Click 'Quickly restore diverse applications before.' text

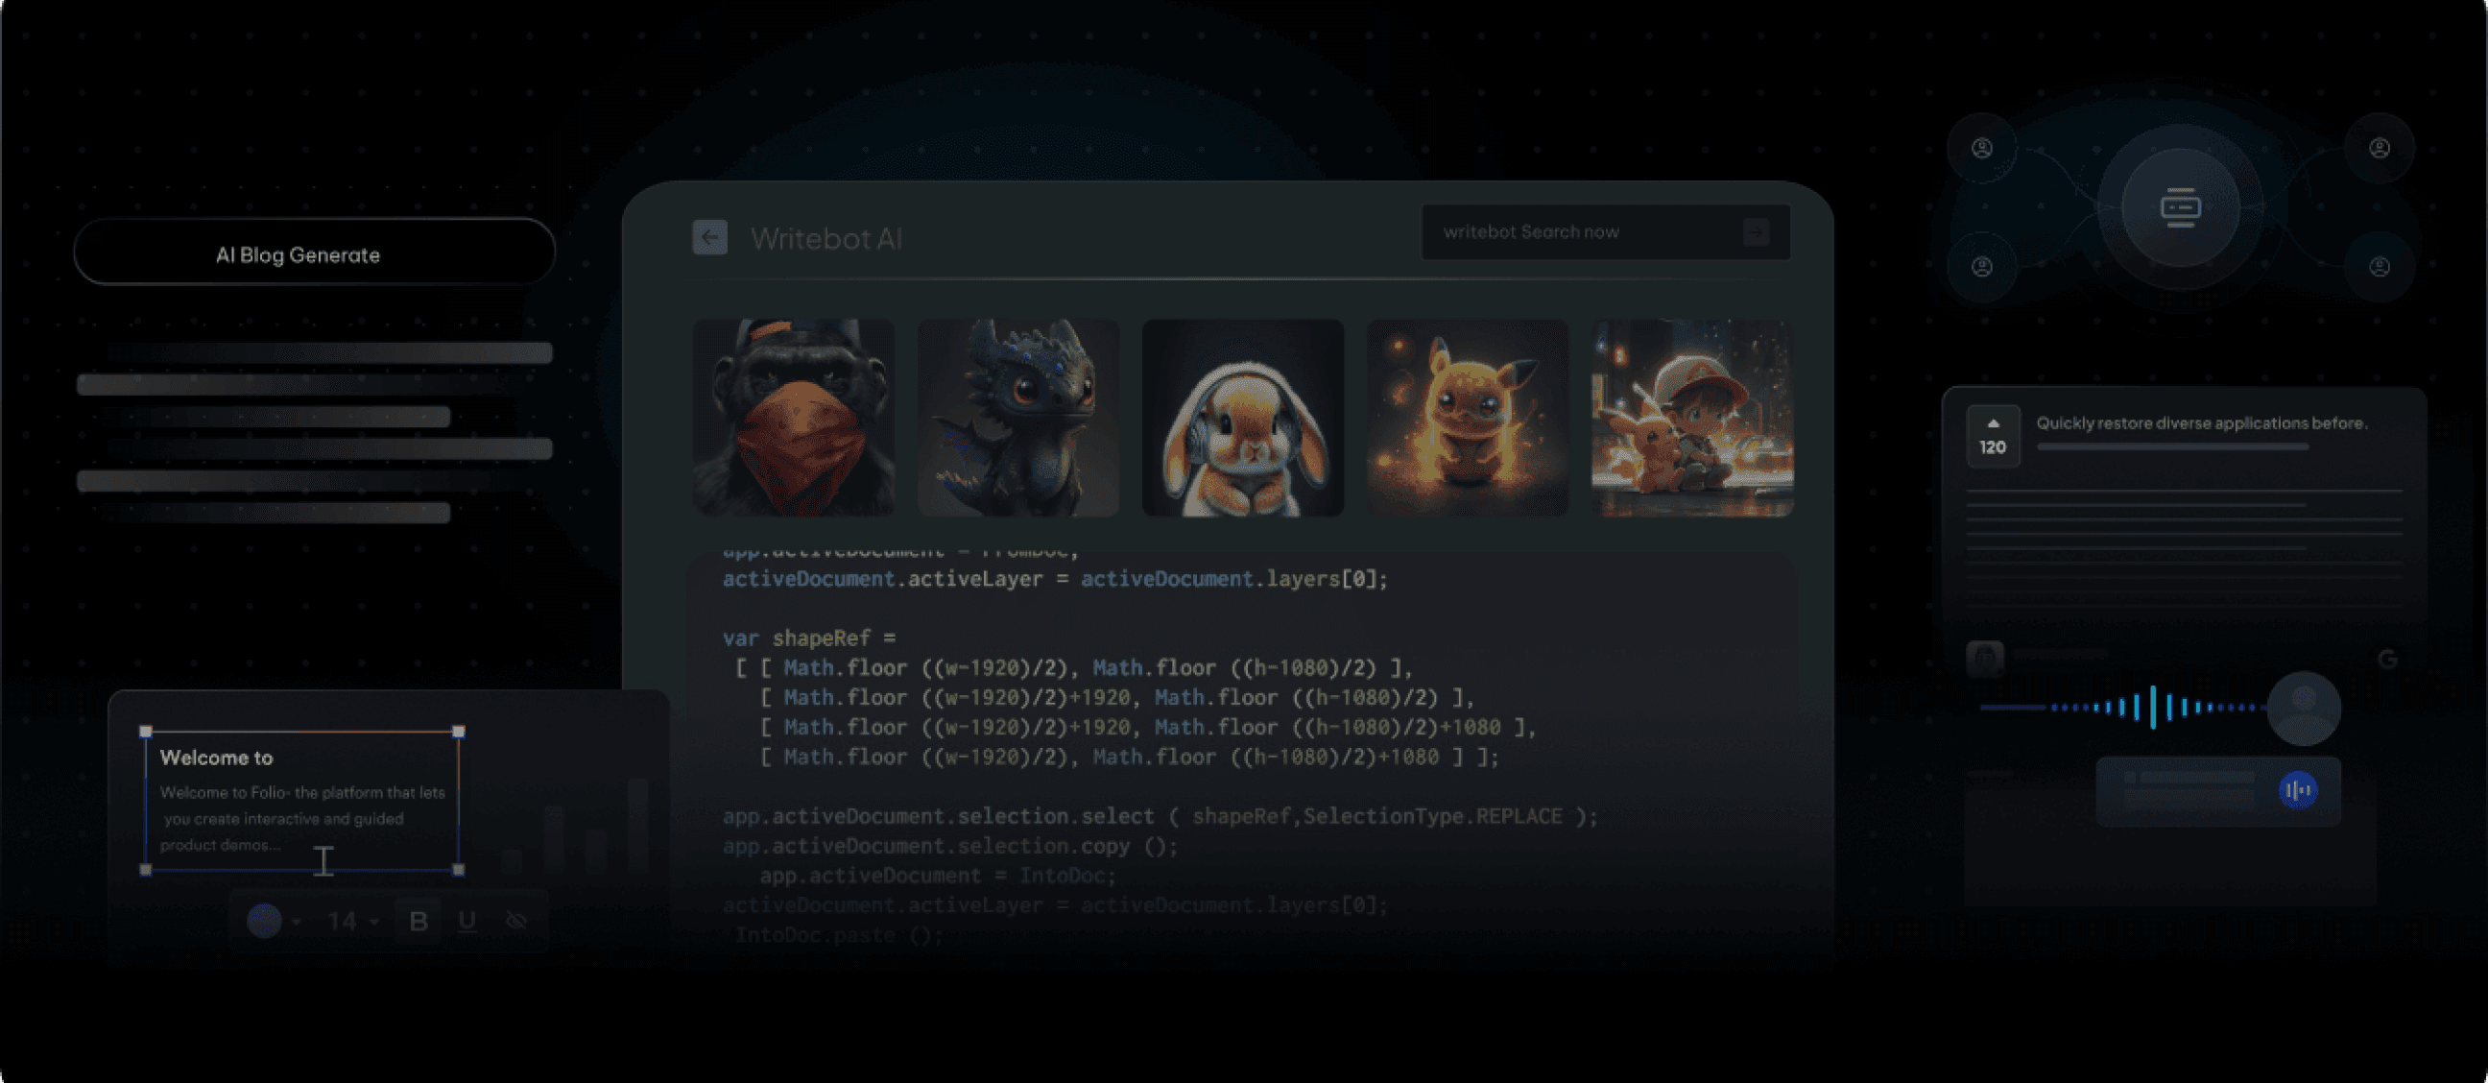tap(2202, 422)
